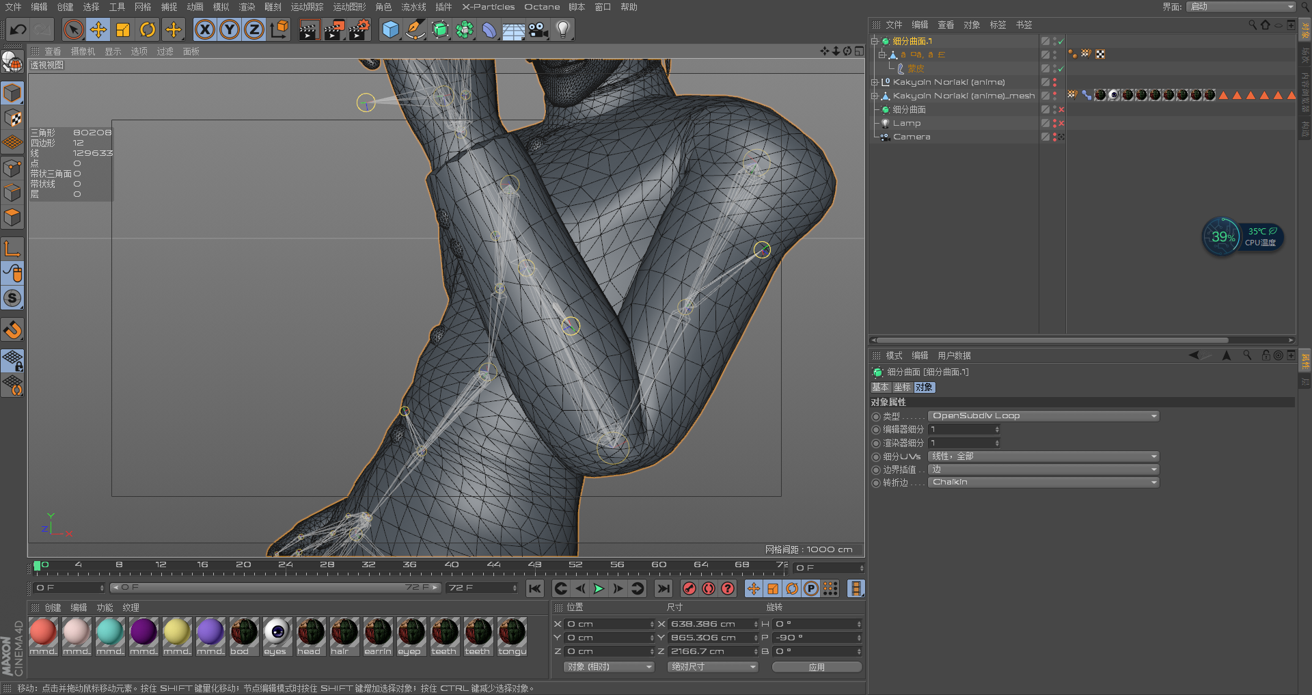Screen dimensions: 1312x695
Task: Open the 渲染 menu
Action: (247, 7)
